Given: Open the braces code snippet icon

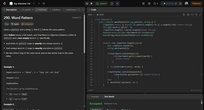Looking at the screenshot, I should (x=192, y=15).
